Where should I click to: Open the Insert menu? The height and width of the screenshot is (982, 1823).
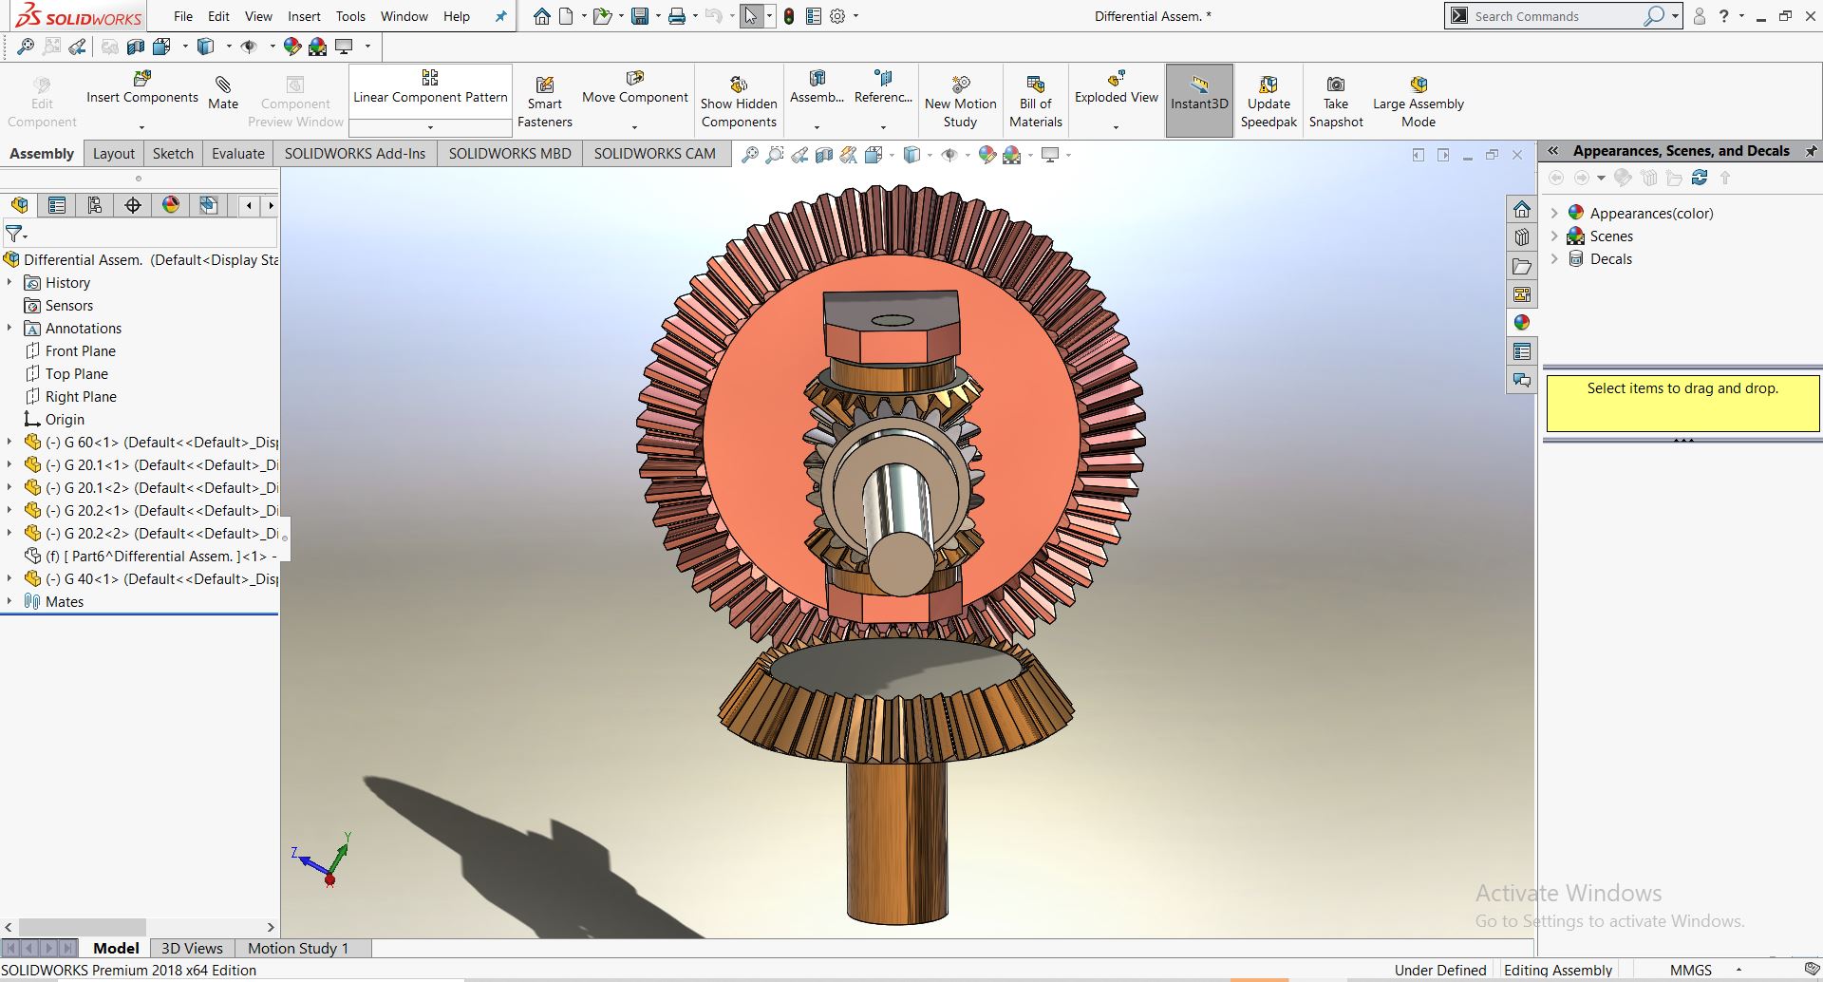(304, 16)
